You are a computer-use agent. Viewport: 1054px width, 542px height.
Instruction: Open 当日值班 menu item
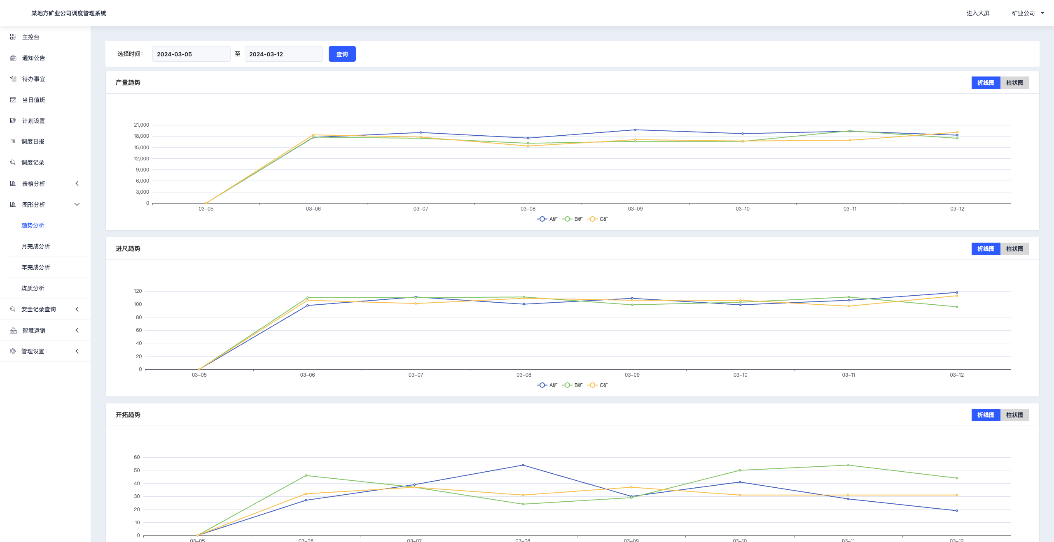click(x=45, y=100)
